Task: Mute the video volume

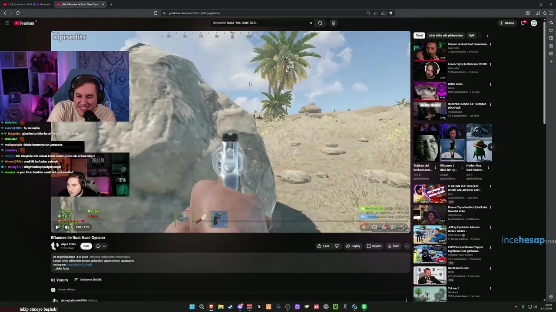Action: (67, 227)
